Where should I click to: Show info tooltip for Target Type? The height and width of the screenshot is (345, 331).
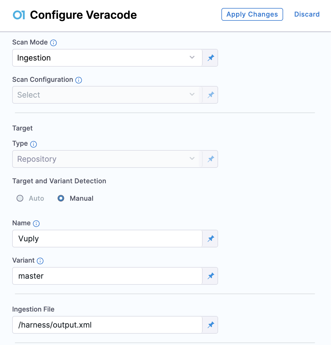[33, 144]
